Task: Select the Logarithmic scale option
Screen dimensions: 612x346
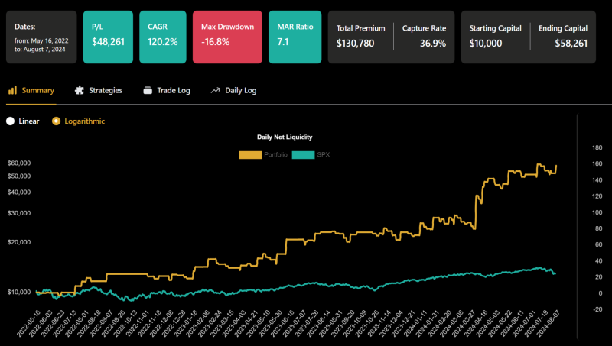Action: 56,121
